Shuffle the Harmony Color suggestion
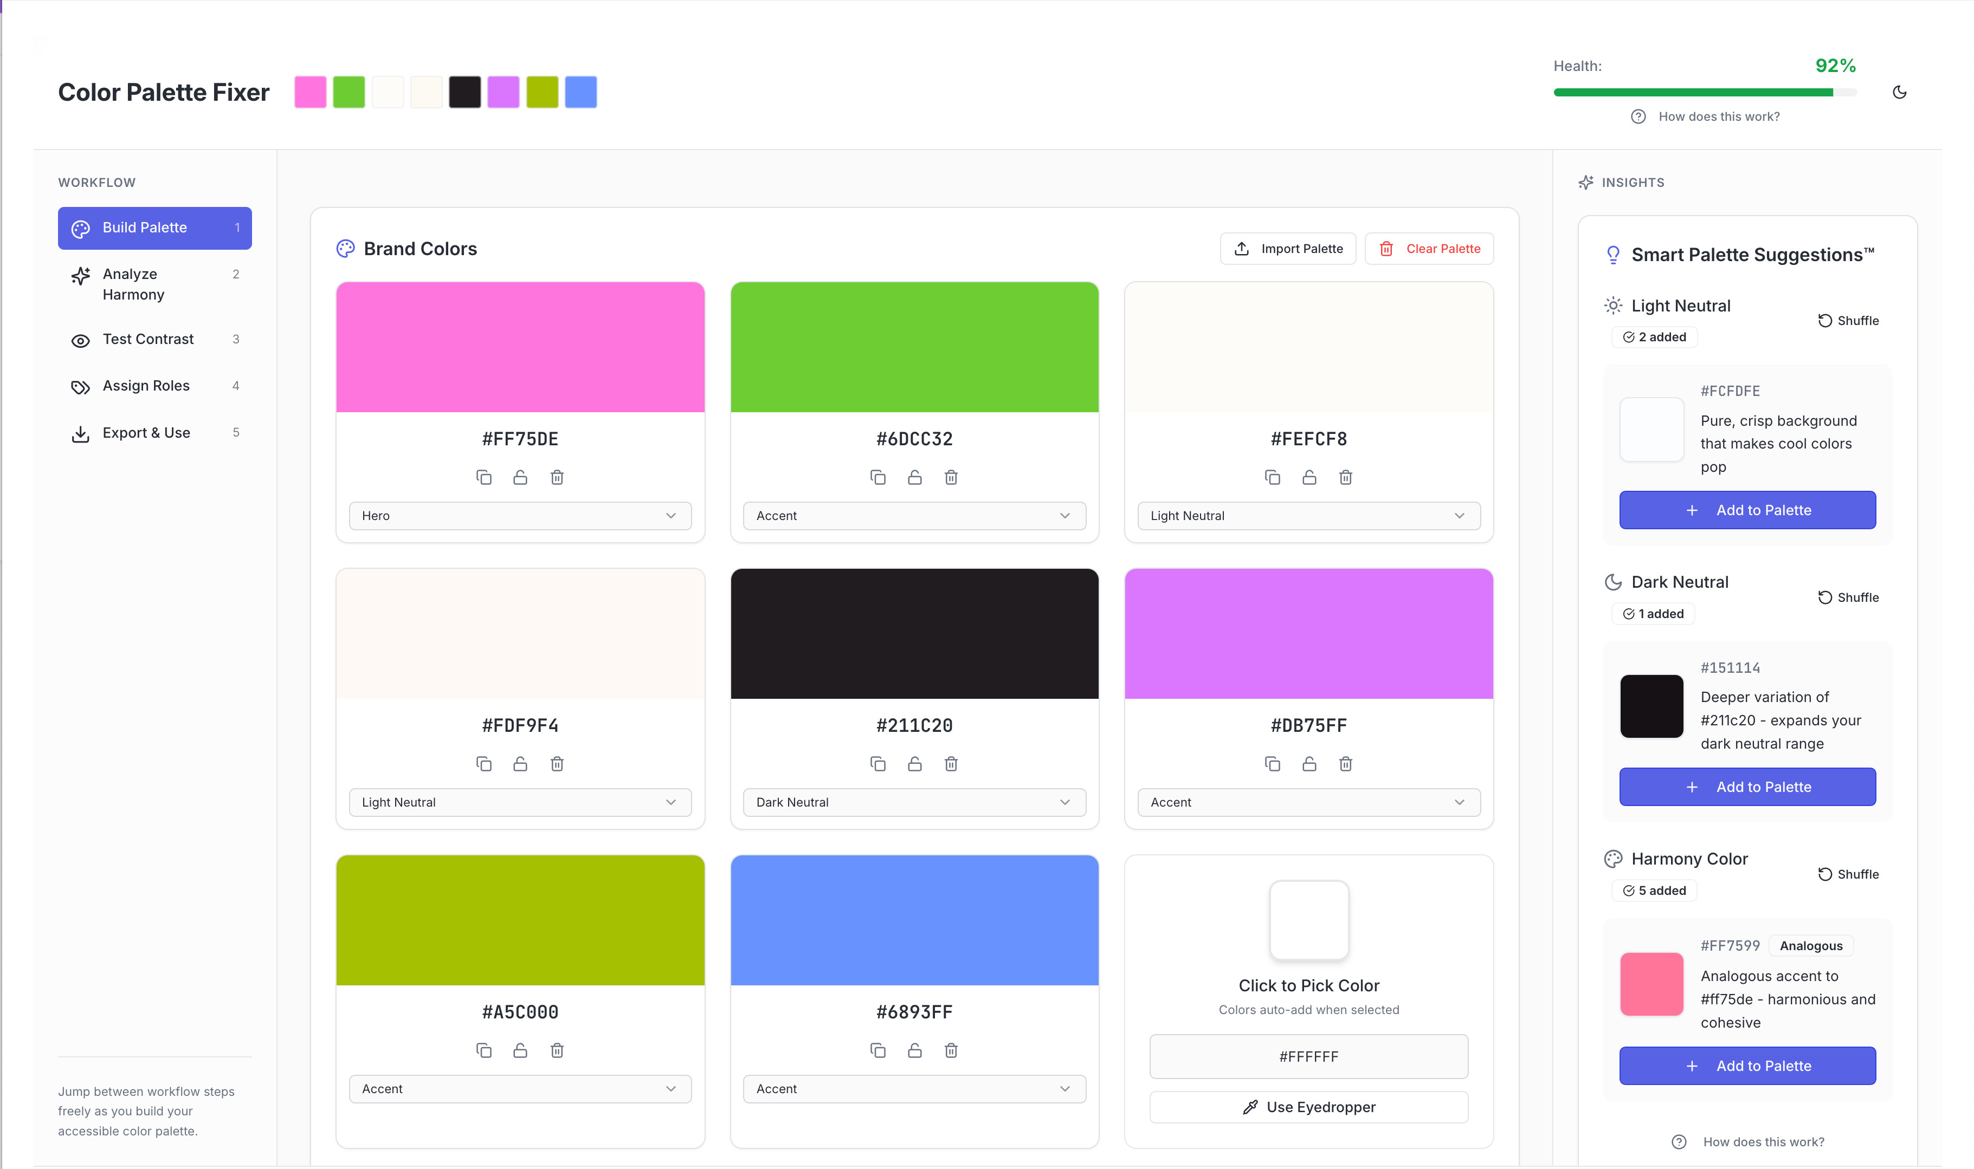Viewport: 1974px width, 1169px height. (x=1848, y=874)
